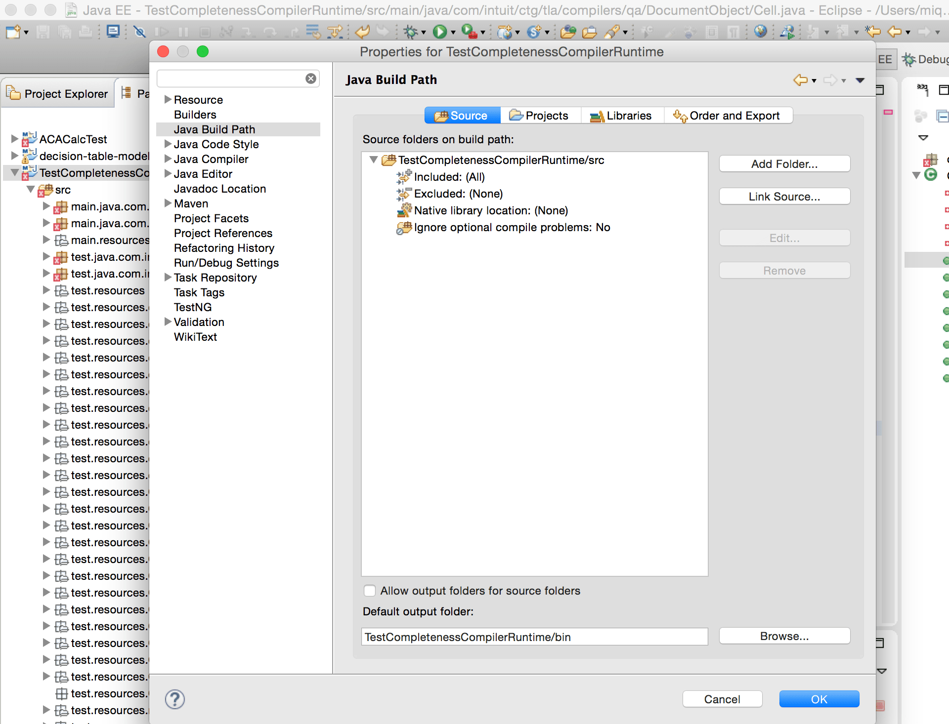Click the Drop to Frame toolbar icon

pyautogui.click(x=313, y=32)
